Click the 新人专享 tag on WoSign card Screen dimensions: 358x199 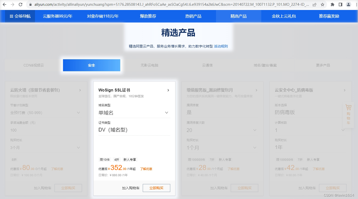(x=129, y=159)
